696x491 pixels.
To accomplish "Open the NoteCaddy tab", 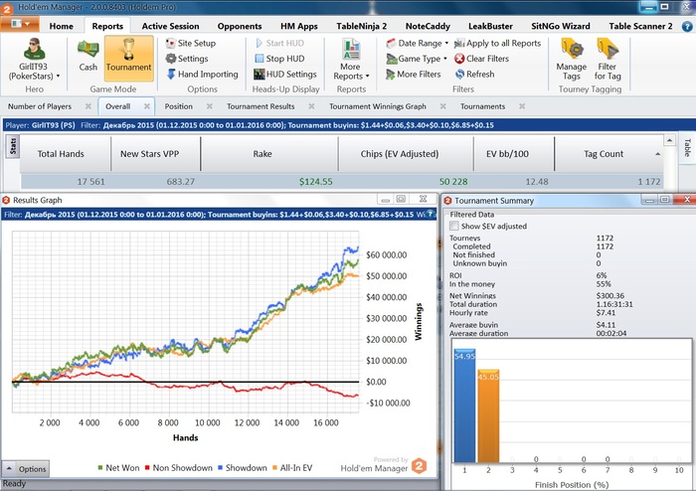I will pyautogui.click(x=428, y=26).
